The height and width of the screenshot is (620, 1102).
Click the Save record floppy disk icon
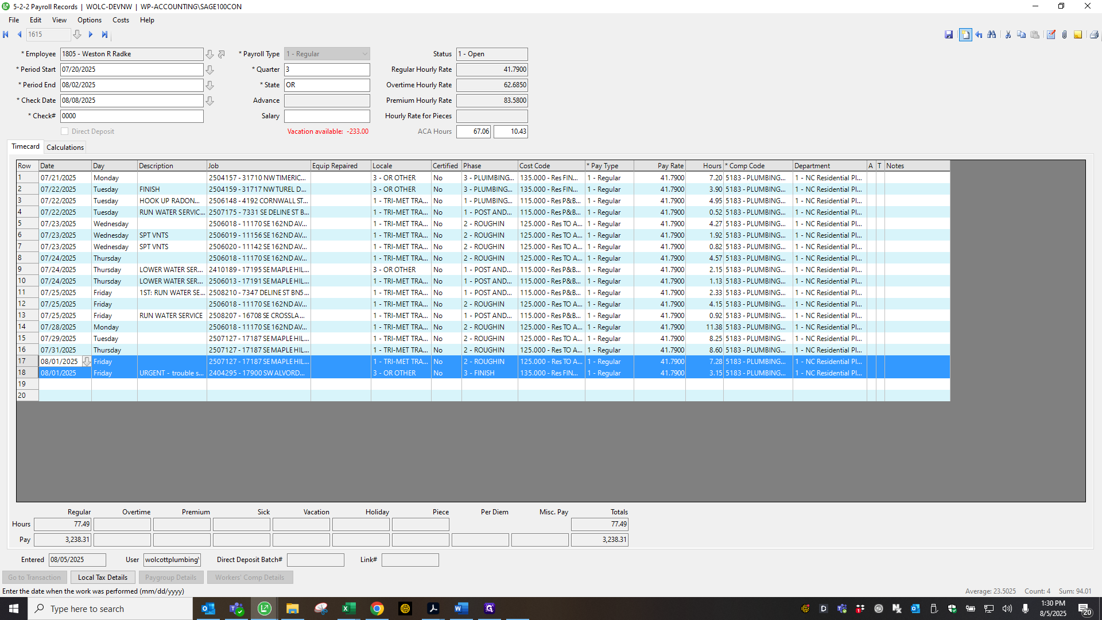[x=949, y=35]
